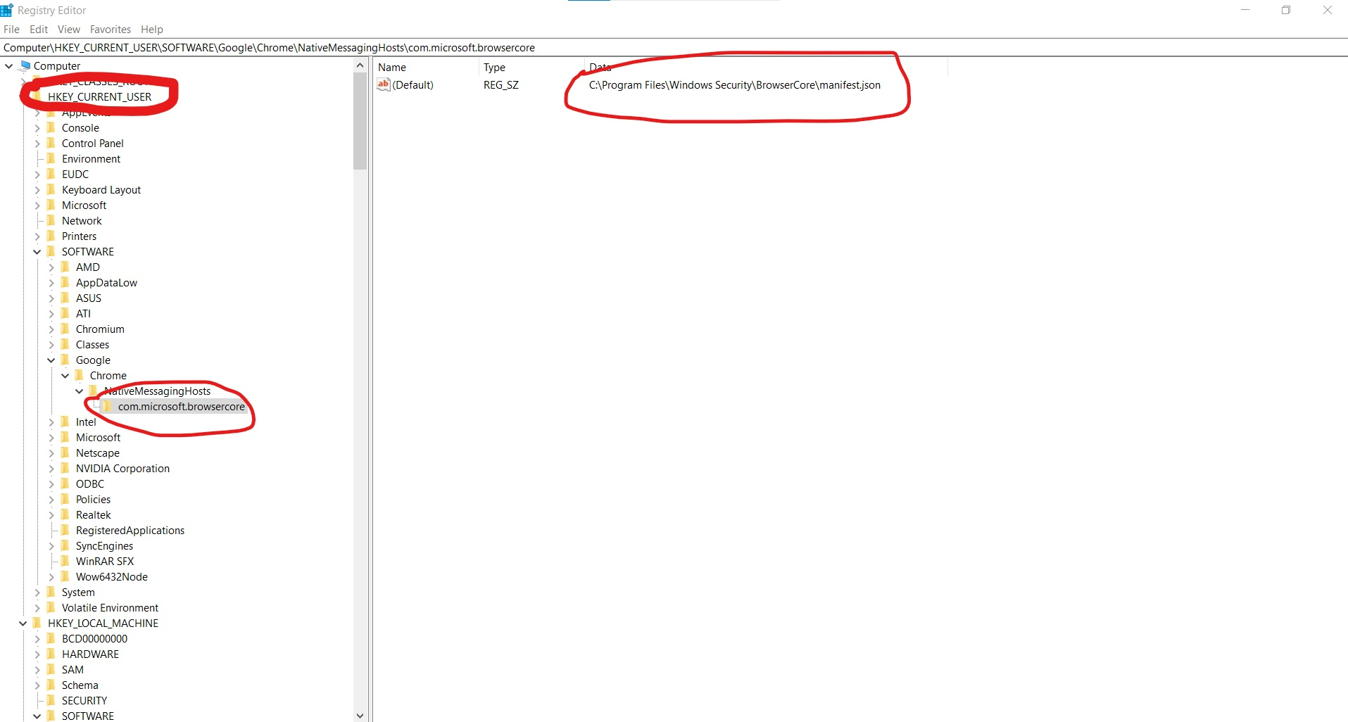Image resolution: width=1348 pixels, height=722 pixels.
Task: Click the Policies folder icon
Action: pos(65,499)
